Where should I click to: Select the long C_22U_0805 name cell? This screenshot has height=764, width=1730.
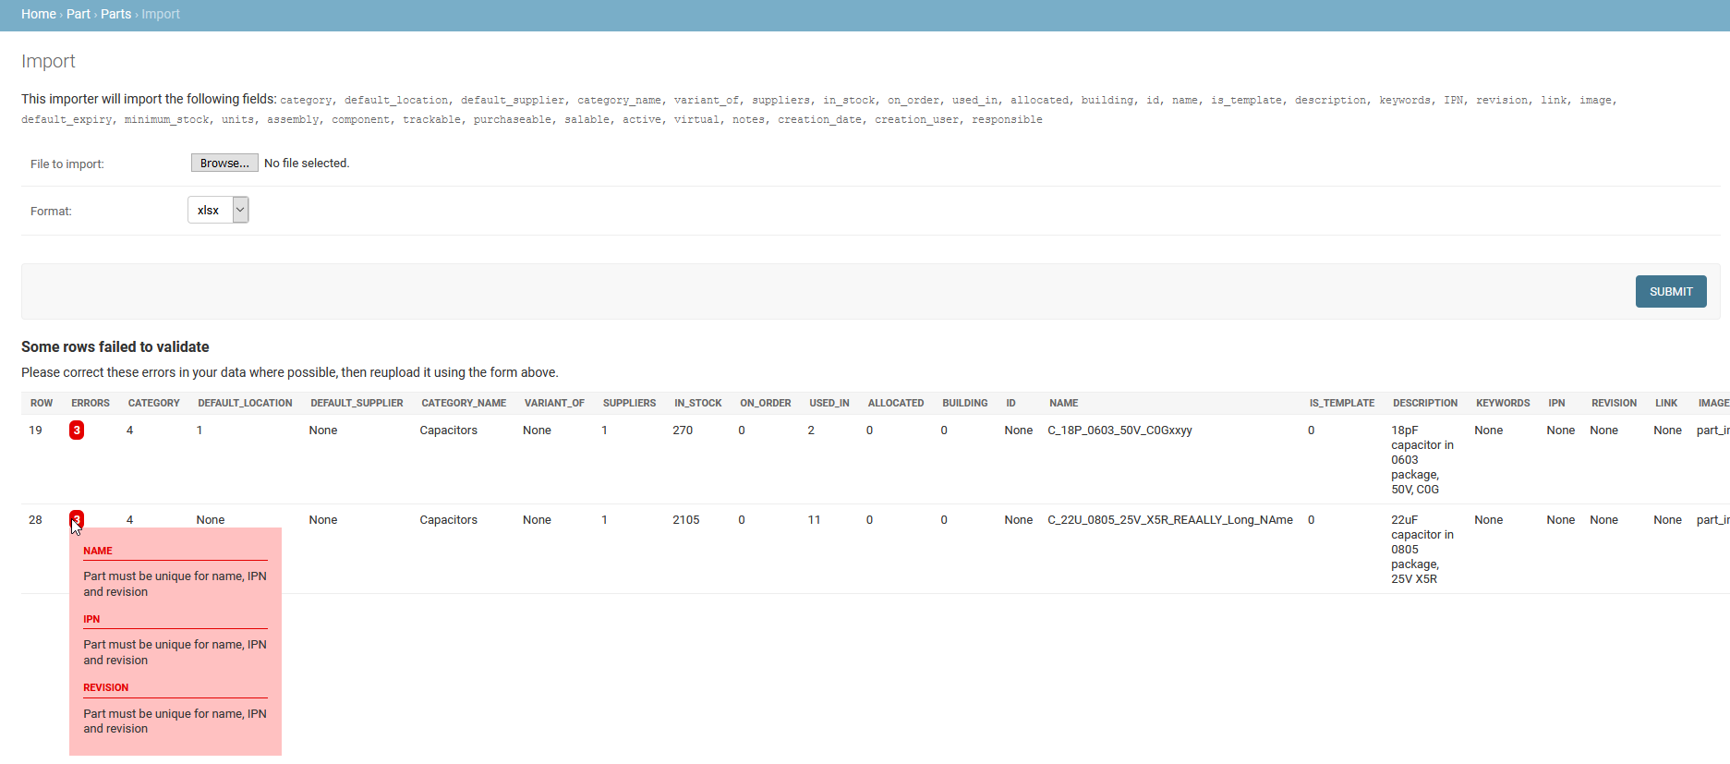[1169, 520]
